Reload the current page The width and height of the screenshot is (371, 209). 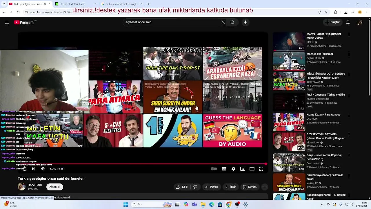coord(18,12)
